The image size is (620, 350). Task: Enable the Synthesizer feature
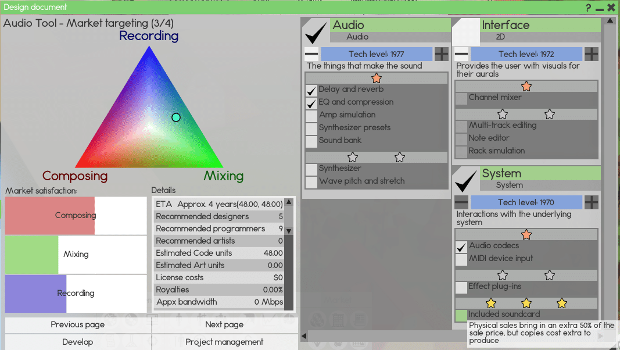[311, 169]
